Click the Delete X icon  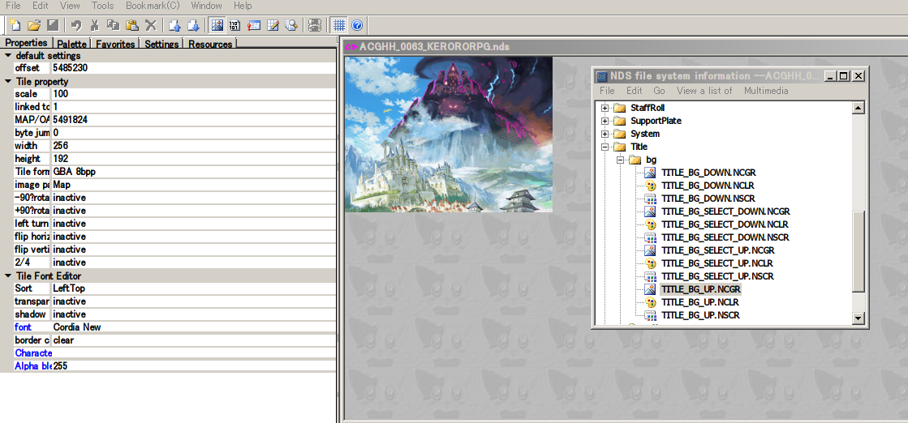tap(151, 25)
